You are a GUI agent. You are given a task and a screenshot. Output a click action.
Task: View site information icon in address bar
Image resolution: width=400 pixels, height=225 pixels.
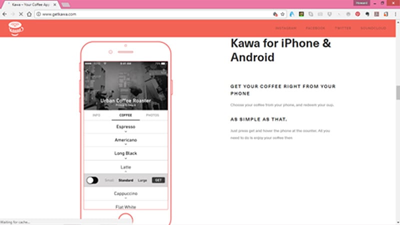click(x=38, y=14)
